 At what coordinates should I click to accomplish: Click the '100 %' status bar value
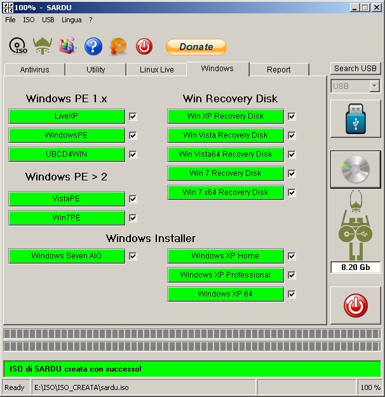tap(370, 387)
